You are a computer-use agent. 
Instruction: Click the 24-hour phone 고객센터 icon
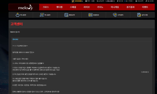pos(115,15)
